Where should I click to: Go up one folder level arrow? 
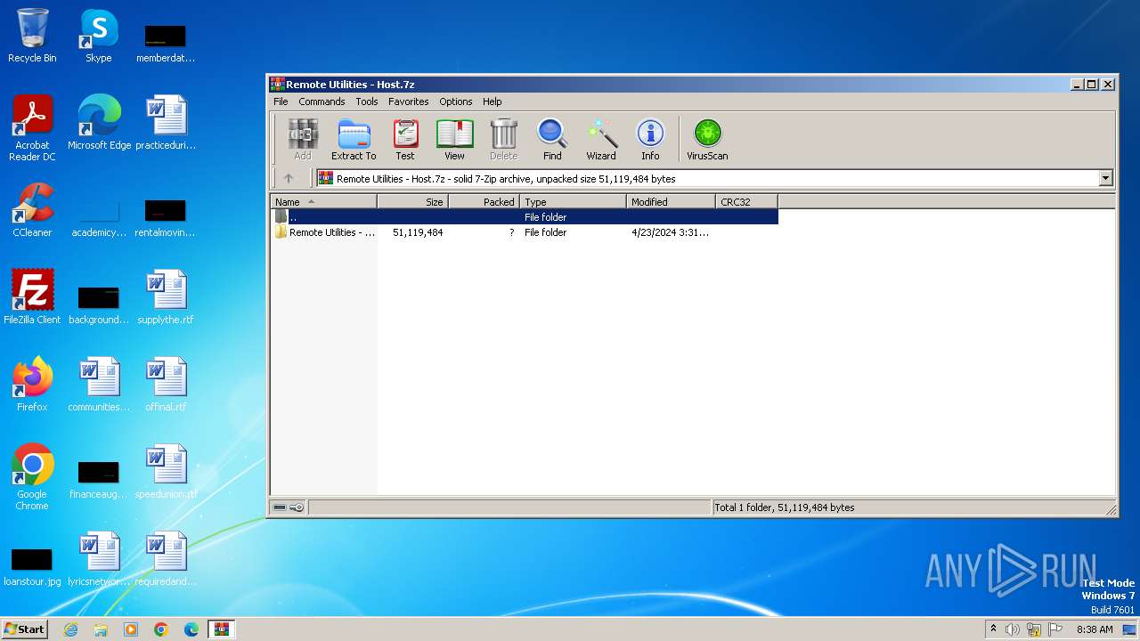pos(288,178)
